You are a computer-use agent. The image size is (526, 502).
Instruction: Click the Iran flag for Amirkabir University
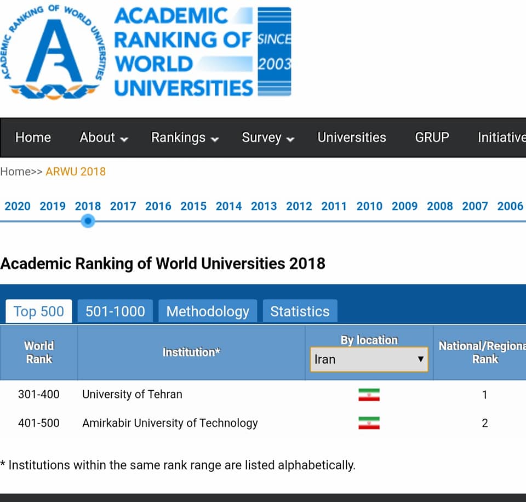[x=369, y=423]
